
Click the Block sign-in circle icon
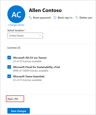[x=55, y=18]
